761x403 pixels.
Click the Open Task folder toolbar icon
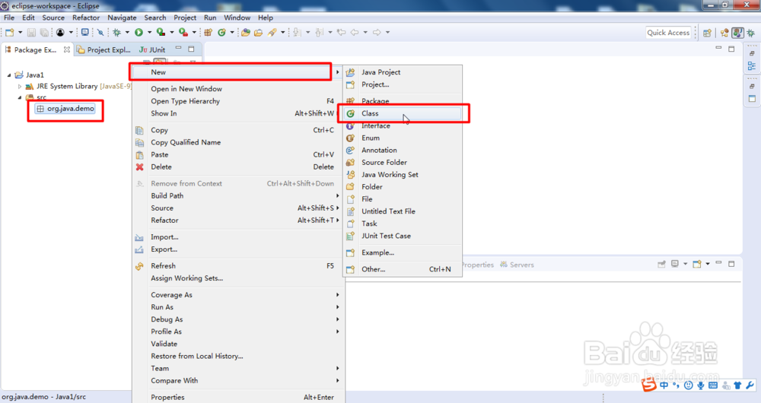point(258,33)
